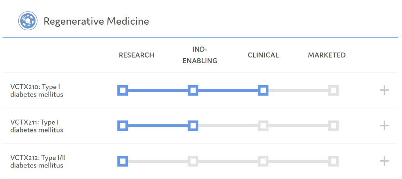Click VCTX210 IND-Enabling stage marker
Image resolution: width=402 pixels, height=179 pixels.
pos(193,90)
